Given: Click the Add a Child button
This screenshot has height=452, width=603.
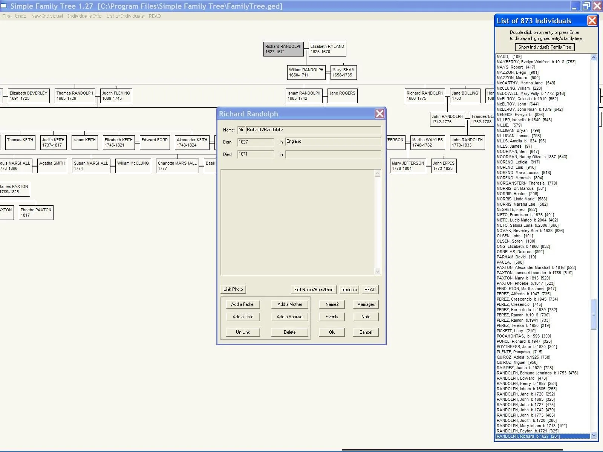Looking at the screenshot, I should [243, 316].
